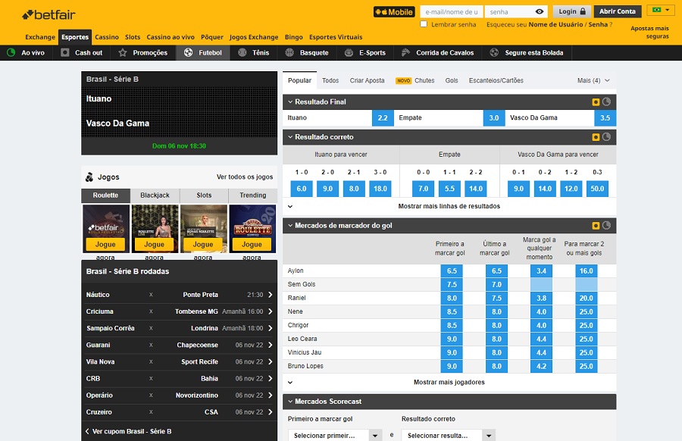Viewport: 682px width, 441px height.
Task: Collapse Mercados de marcador do gol section
Action: click(290, 226)
